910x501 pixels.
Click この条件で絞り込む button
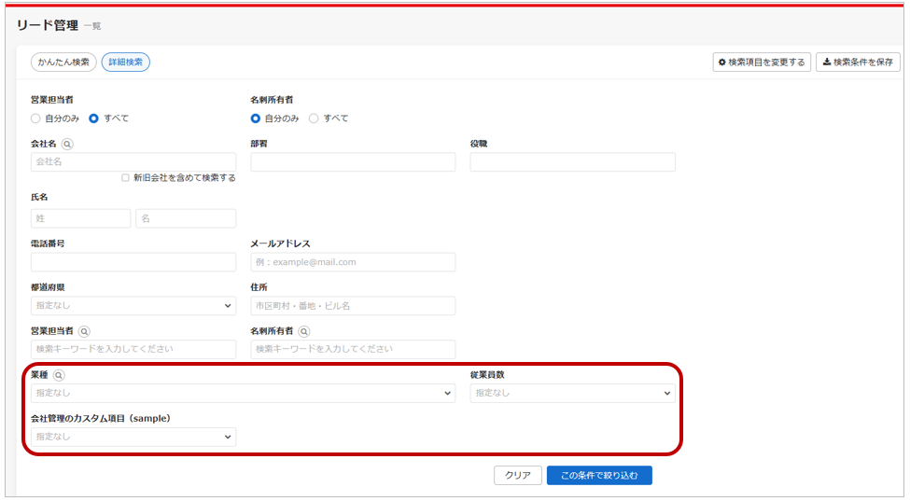599,476
